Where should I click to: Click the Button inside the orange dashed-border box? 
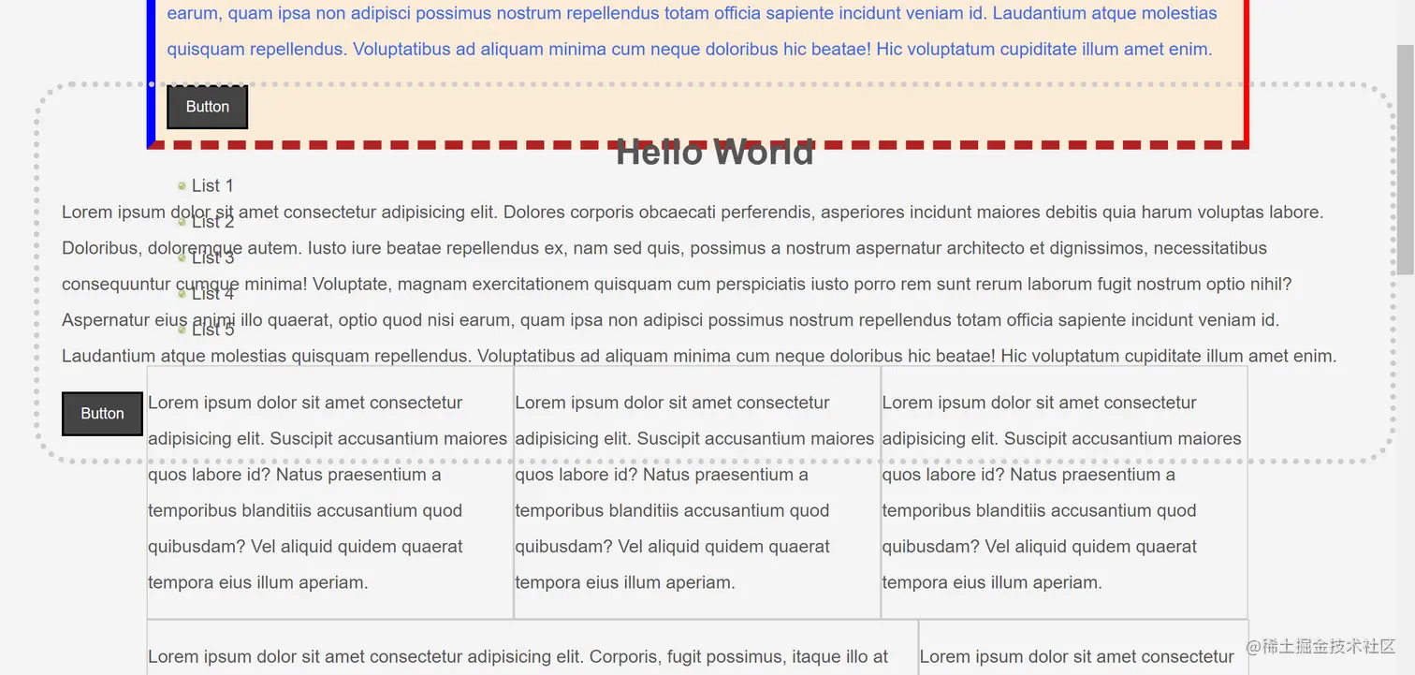click(x=207, y=107)
